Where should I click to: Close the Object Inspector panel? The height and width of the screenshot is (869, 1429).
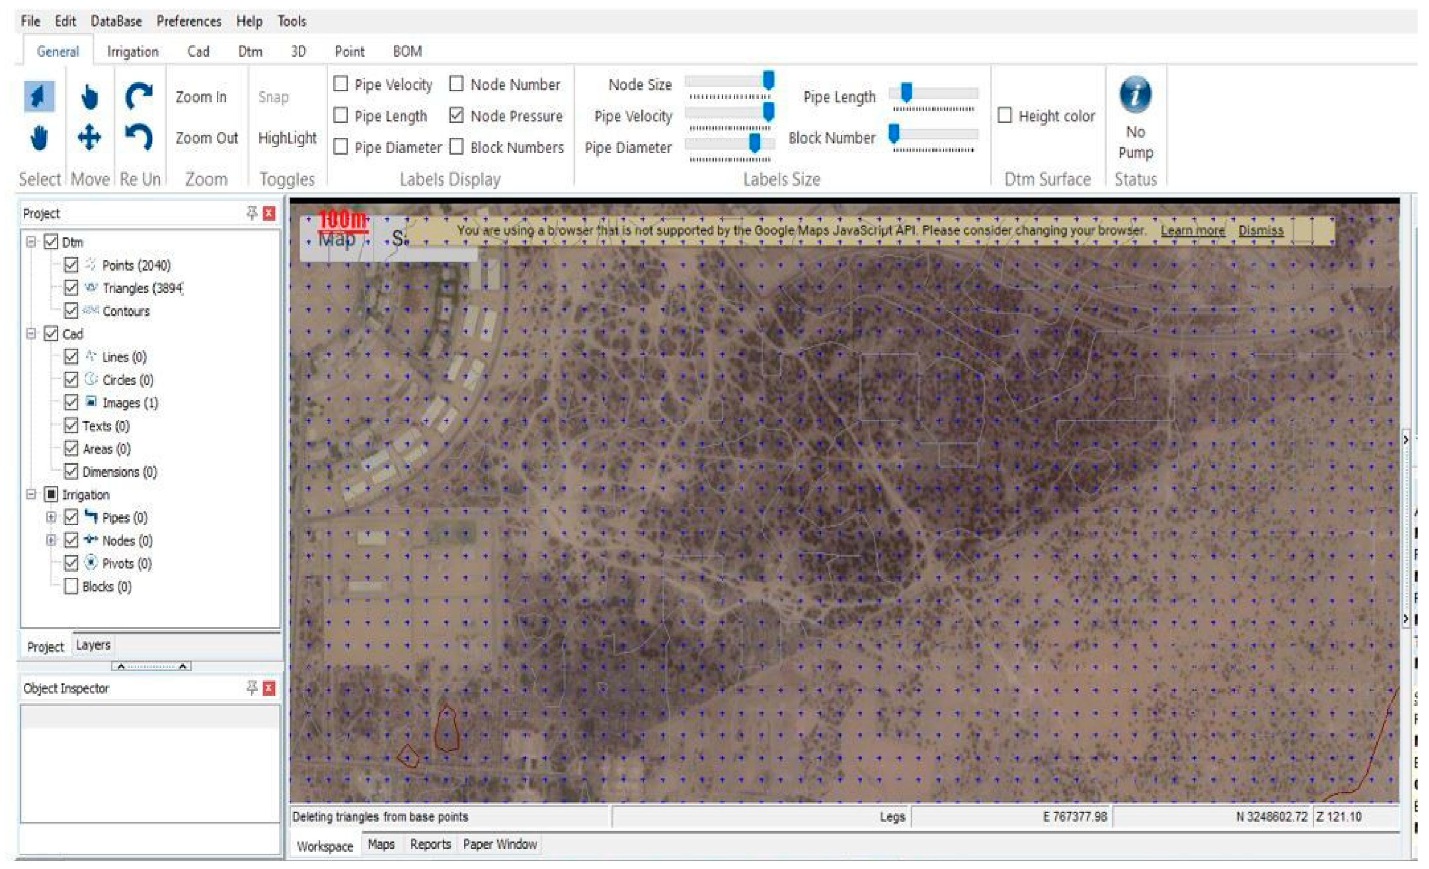click(x=269, y=688)
